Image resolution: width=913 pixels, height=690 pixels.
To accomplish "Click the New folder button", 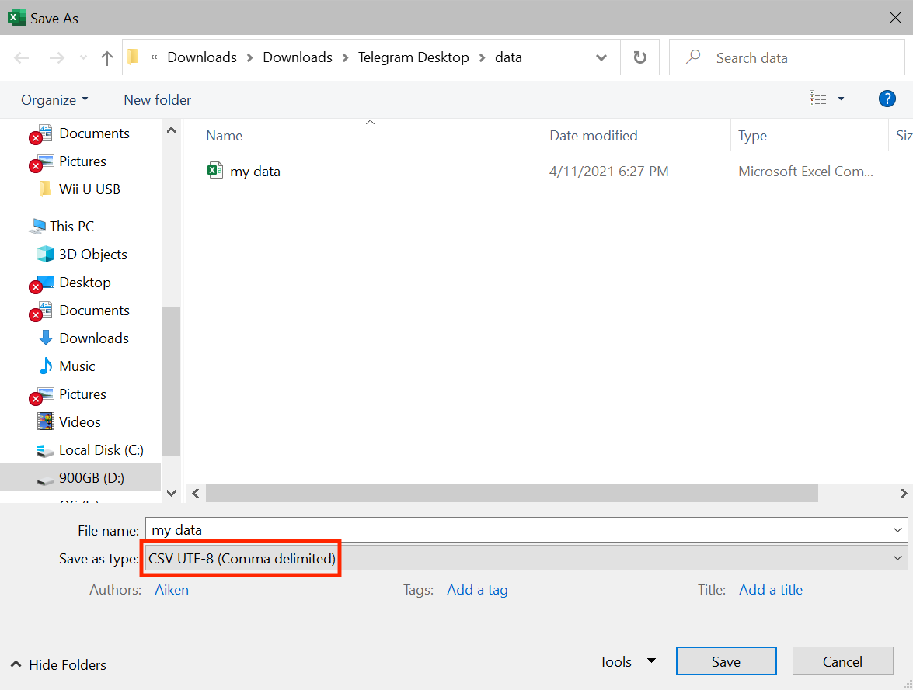I will 157,99.
